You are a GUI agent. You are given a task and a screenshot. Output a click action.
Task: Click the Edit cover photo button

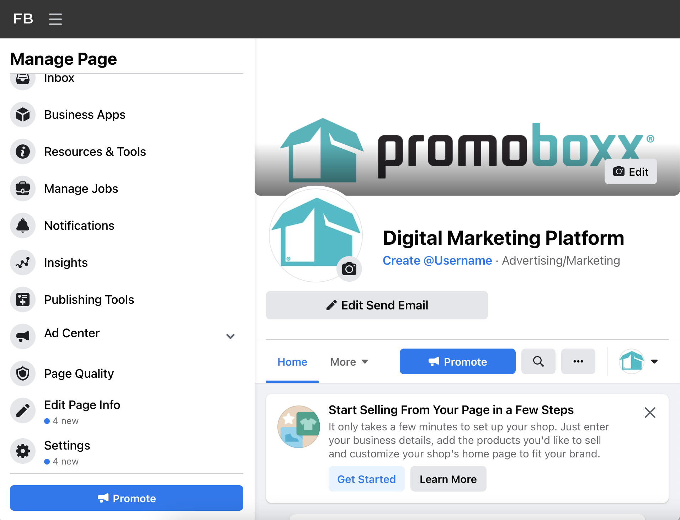tap(631, 171)
